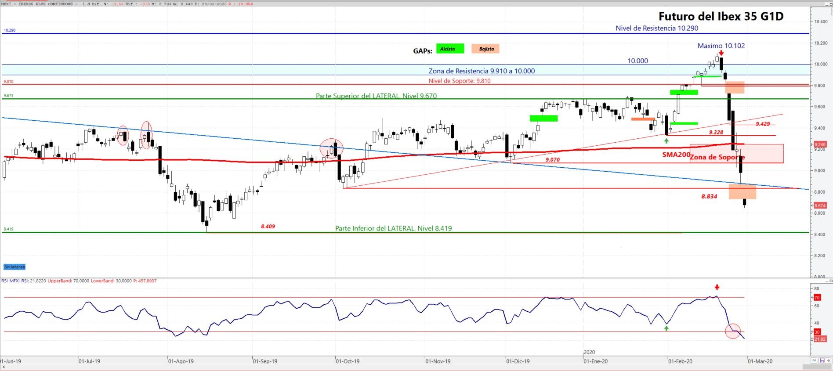Viewport: 833px width, 371px height.
Task: Select the red '9.328' level annotation
Action: tap(716, 132)
